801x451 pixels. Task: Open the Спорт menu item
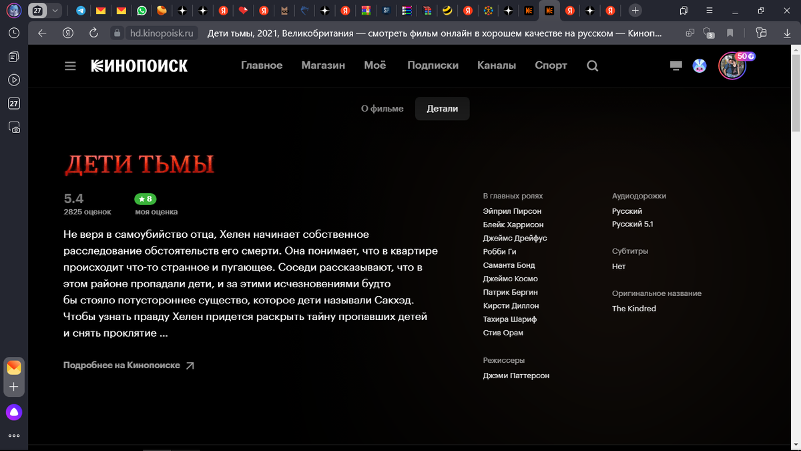point(551,65)
